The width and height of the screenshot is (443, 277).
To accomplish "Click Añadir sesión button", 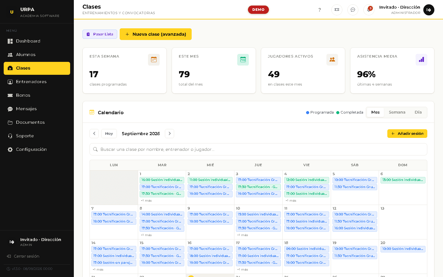I will (407, 134).
